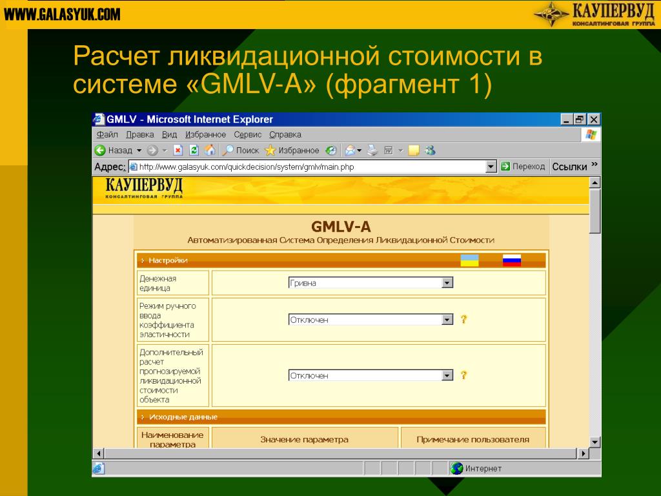
Task: Click the Денежная единица label
Action: tap(158, 283)
